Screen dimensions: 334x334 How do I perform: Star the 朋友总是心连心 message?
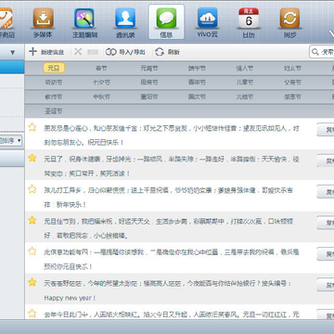click(x=32, y=127)
